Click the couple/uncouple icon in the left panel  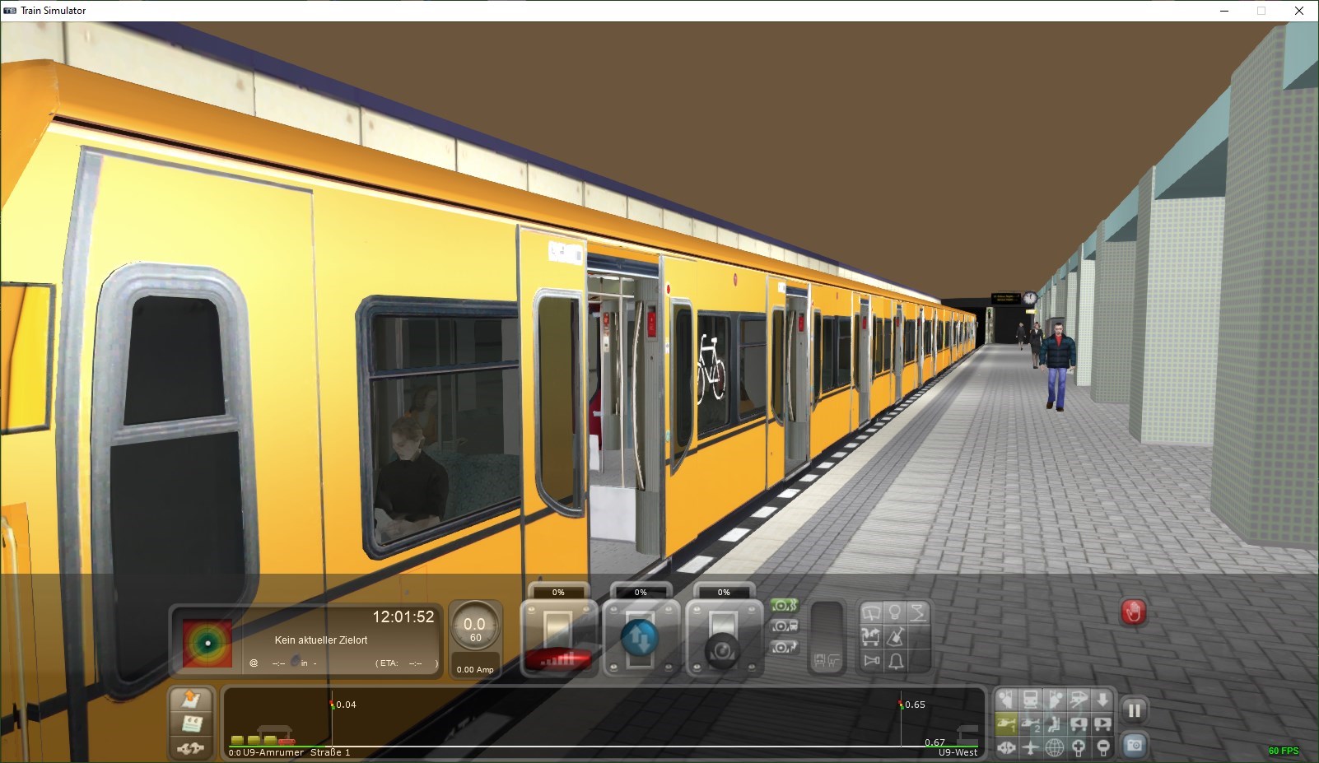click(x=191, y=748)
